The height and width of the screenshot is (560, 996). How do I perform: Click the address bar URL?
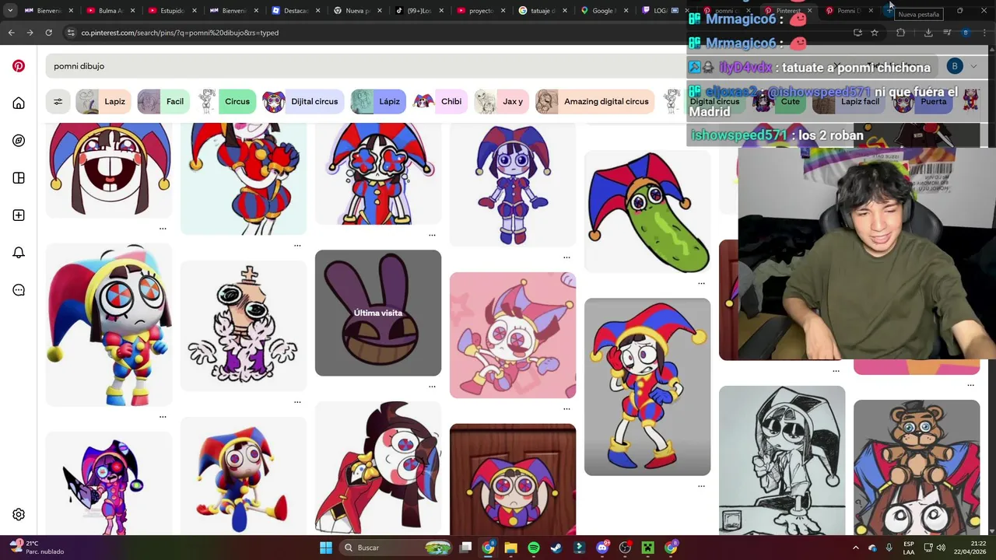pos(180,33)
